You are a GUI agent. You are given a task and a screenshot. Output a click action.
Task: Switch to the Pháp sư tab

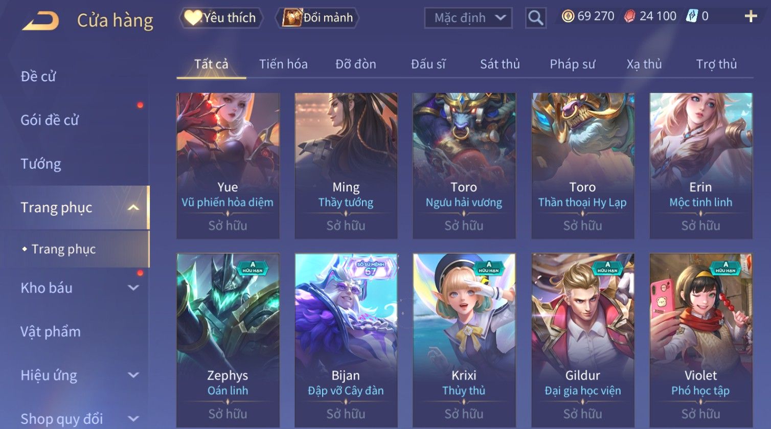click(572, 64)
